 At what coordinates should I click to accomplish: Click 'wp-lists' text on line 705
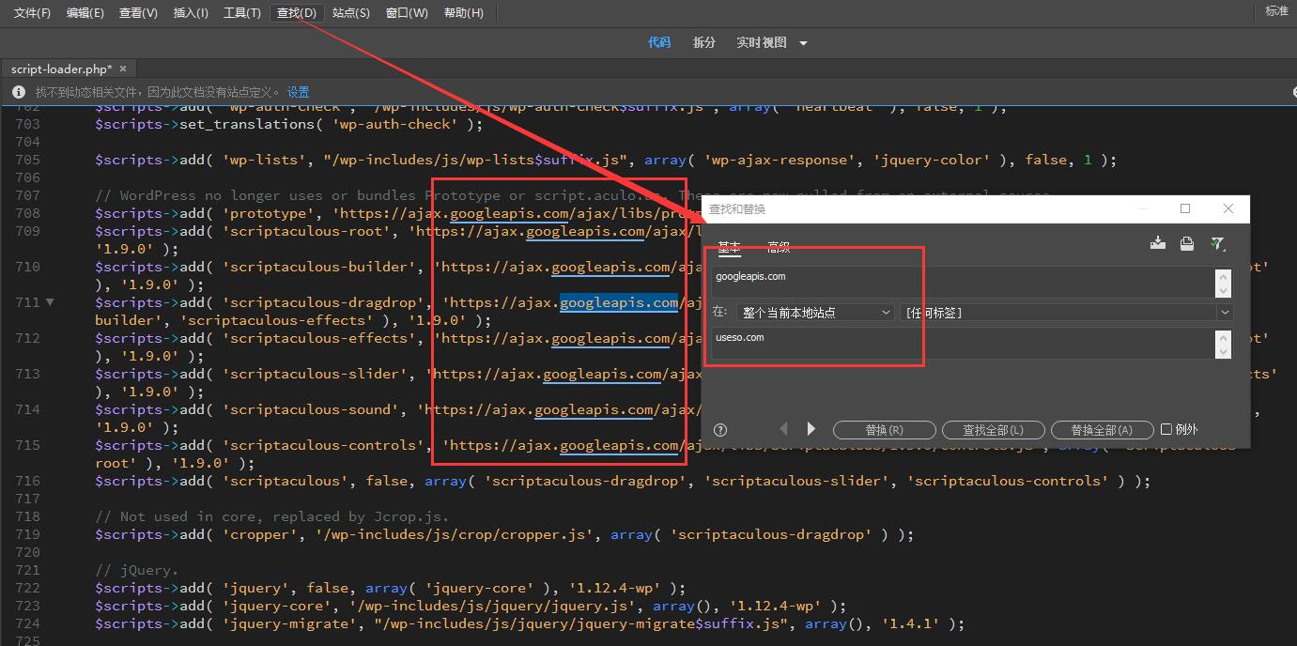tap(265, 160)
